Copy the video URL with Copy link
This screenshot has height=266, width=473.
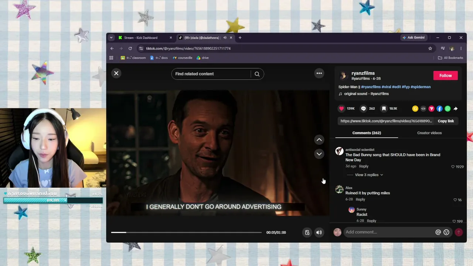(x=446, y=121)
